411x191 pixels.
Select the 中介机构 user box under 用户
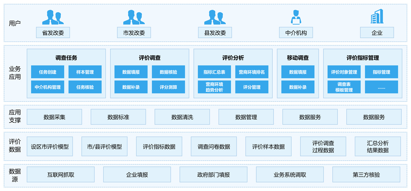coord(296,33)
